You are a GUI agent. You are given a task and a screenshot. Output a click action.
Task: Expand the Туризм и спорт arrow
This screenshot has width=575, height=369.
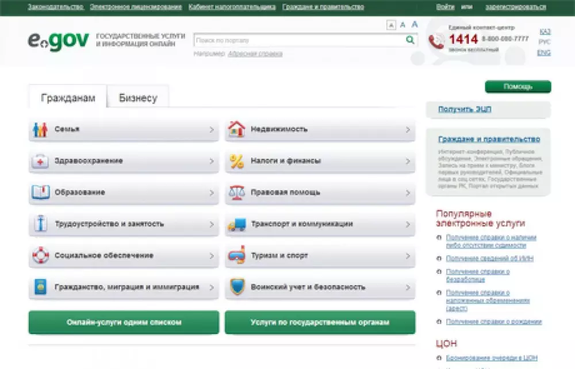point(408,256)
